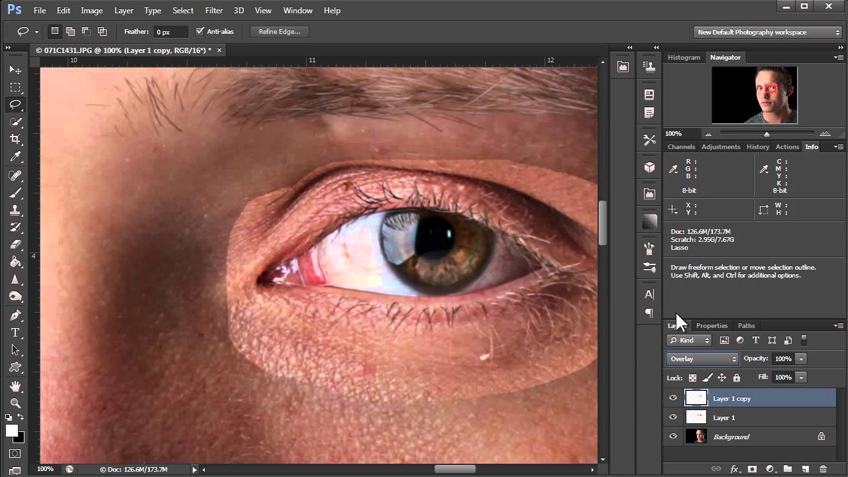
Task: Click Add layer mask icon
Action: coord(752,469)
